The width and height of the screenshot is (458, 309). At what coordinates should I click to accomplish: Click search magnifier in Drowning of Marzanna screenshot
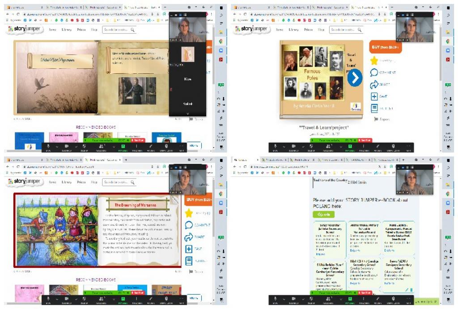coord(132,182)
